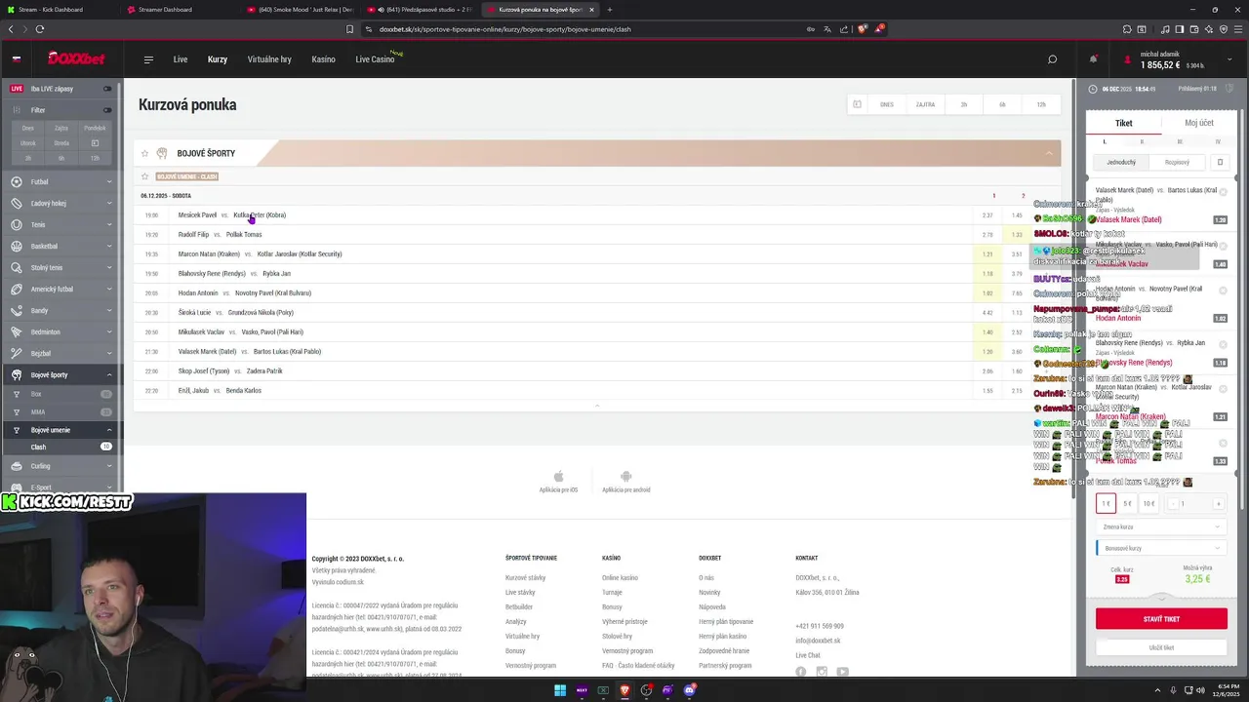Viewport: 1249px width, 702px height.
Task: Open Kurzové stávky footer link
Action: 525,578
